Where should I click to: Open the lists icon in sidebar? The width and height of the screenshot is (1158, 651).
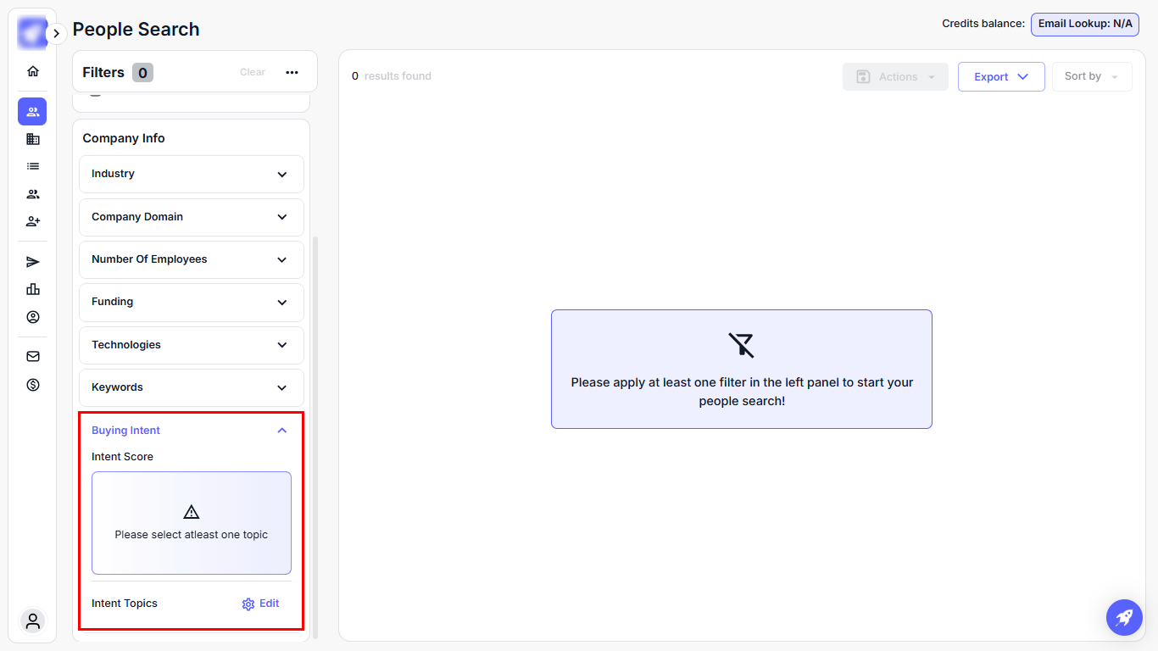click(x=33, y=167)
